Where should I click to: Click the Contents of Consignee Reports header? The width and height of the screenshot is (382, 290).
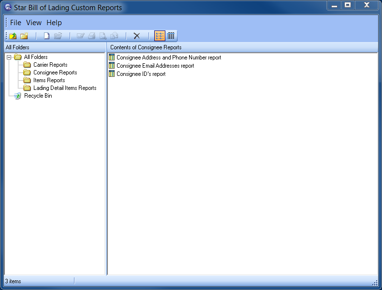243,47
